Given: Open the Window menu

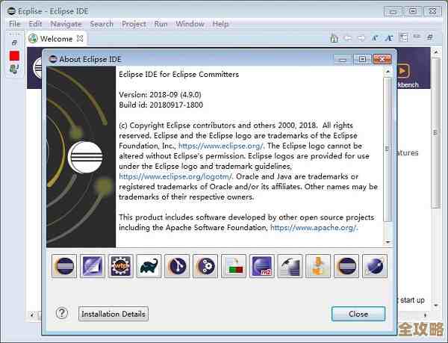Looking at the screenshot, I should [x=190, y=24].
